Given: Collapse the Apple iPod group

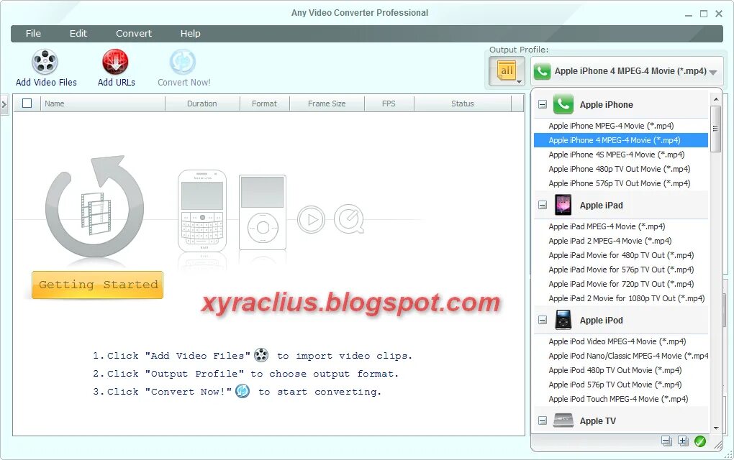Looking at the screenshot, I should point(542,320).
